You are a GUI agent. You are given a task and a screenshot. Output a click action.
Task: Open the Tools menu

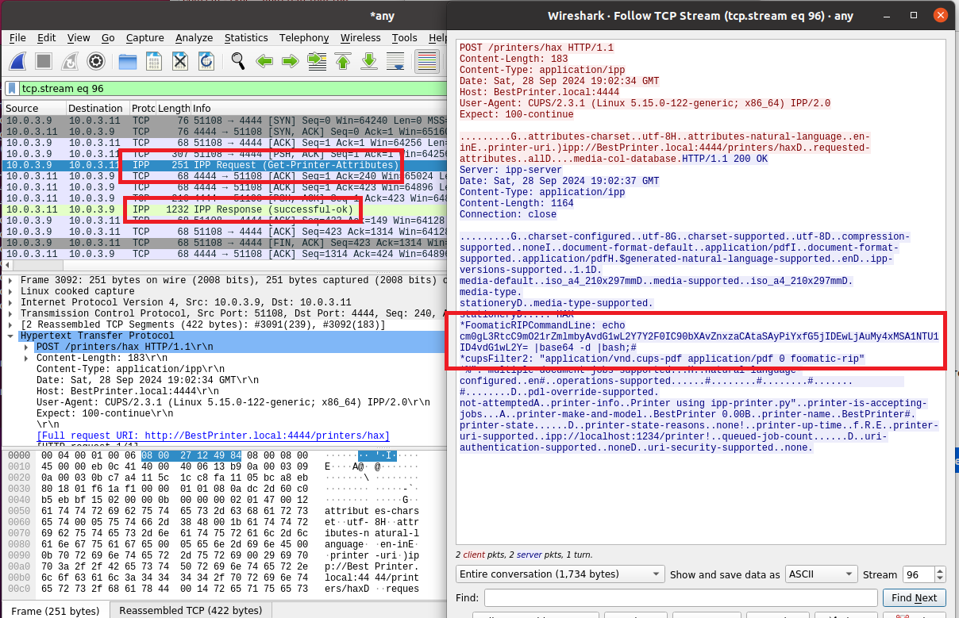[x=404, y=37]
